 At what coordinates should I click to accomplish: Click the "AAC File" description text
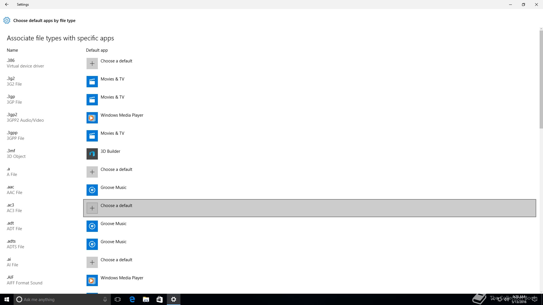tap(14, 193)
